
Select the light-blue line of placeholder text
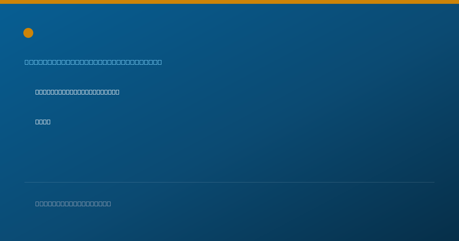[x=93, y=62]
